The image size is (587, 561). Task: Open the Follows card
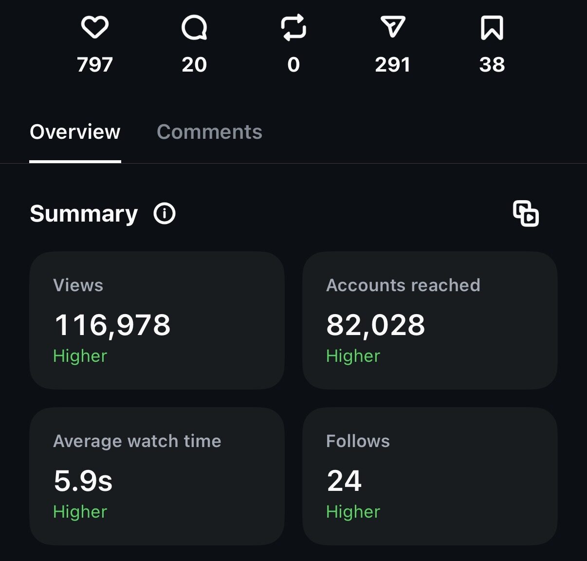tap(430, 476)
